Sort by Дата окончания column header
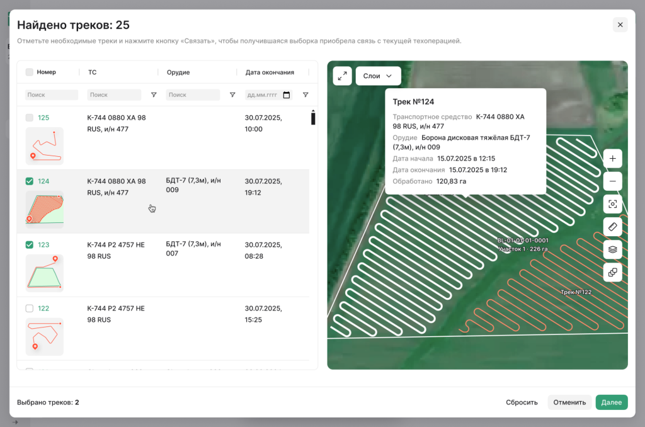 click(270, 72)
